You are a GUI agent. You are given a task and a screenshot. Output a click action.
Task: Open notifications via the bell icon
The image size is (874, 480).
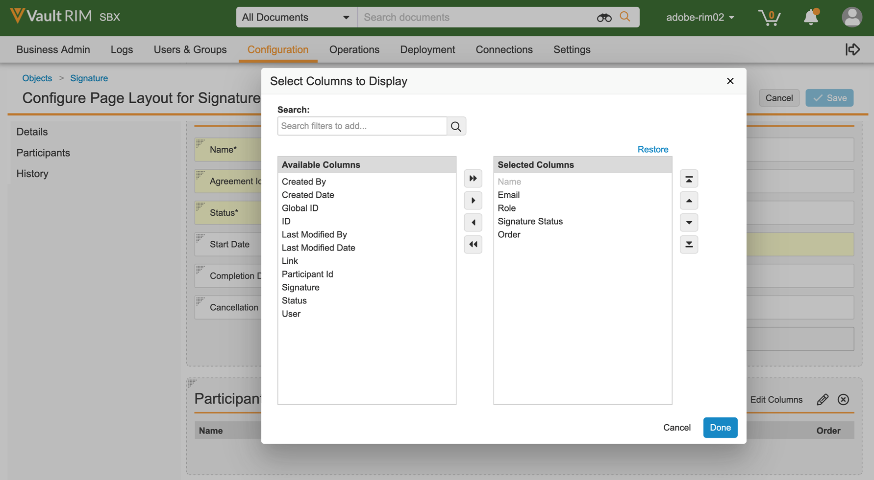(811, 17)
